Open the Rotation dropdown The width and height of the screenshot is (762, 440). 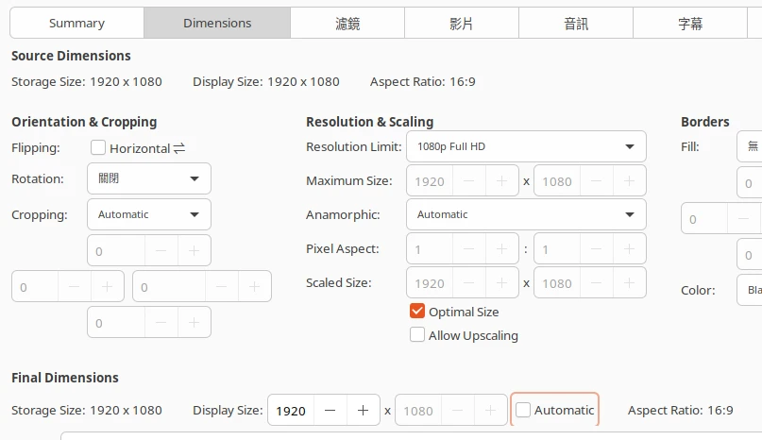pos(149,178)
